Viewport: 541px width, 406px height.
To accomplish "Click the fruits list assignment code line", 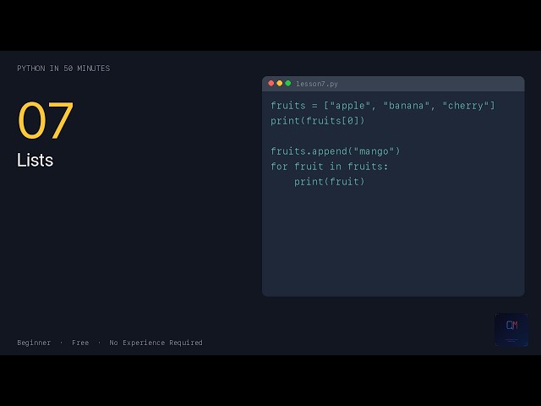I will click(383, 106).
